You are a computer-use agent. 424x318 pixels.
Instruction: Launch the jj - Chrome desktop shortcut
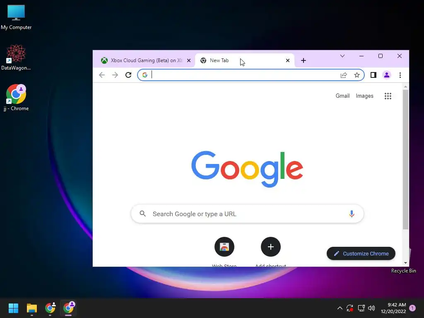pos(16,98)
